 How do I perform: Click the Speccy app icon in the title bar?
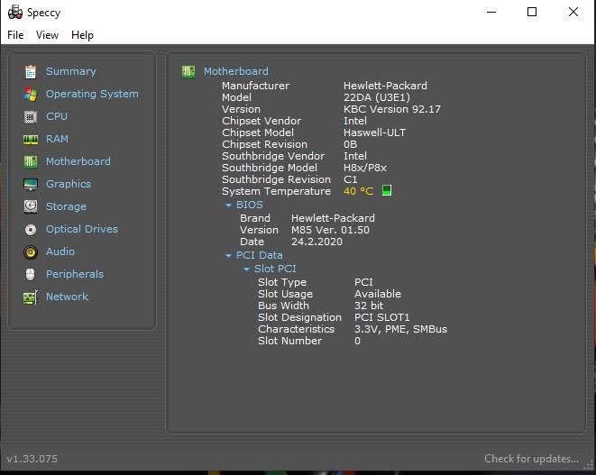[x=15, y=12]
